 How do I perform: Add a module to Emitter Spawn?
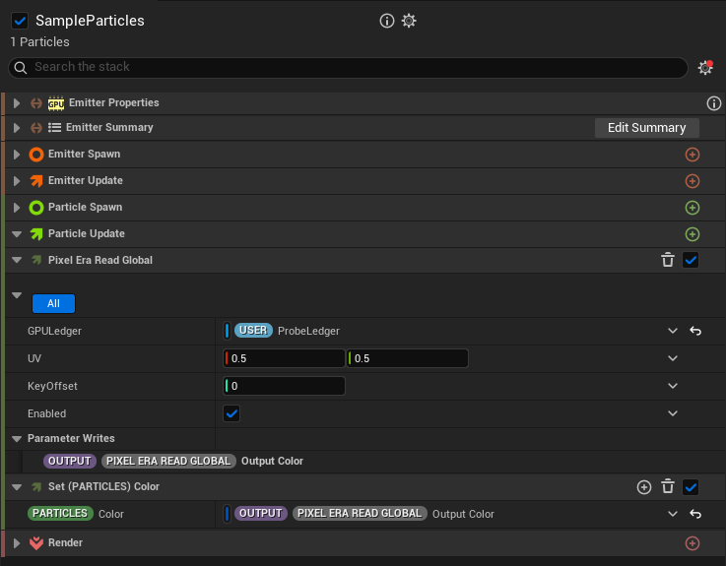click(x=693, y=155)
